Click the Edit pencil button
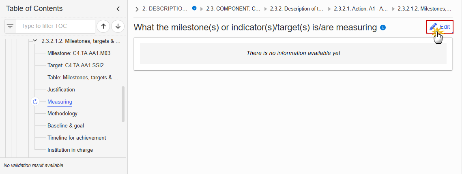 (440, 27)
